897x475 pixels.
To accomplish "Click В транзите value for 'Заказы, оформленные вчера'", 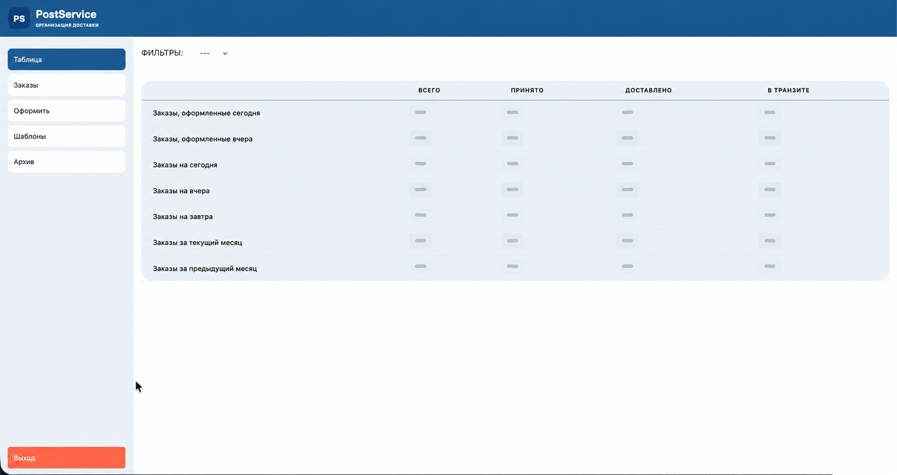I will 770,138.
